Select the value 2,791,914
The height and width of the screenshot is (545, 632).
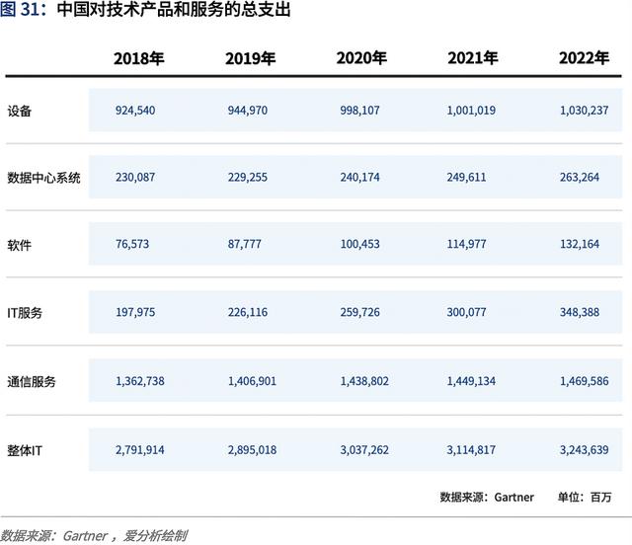pyautogui.click(x=140, y=450)
